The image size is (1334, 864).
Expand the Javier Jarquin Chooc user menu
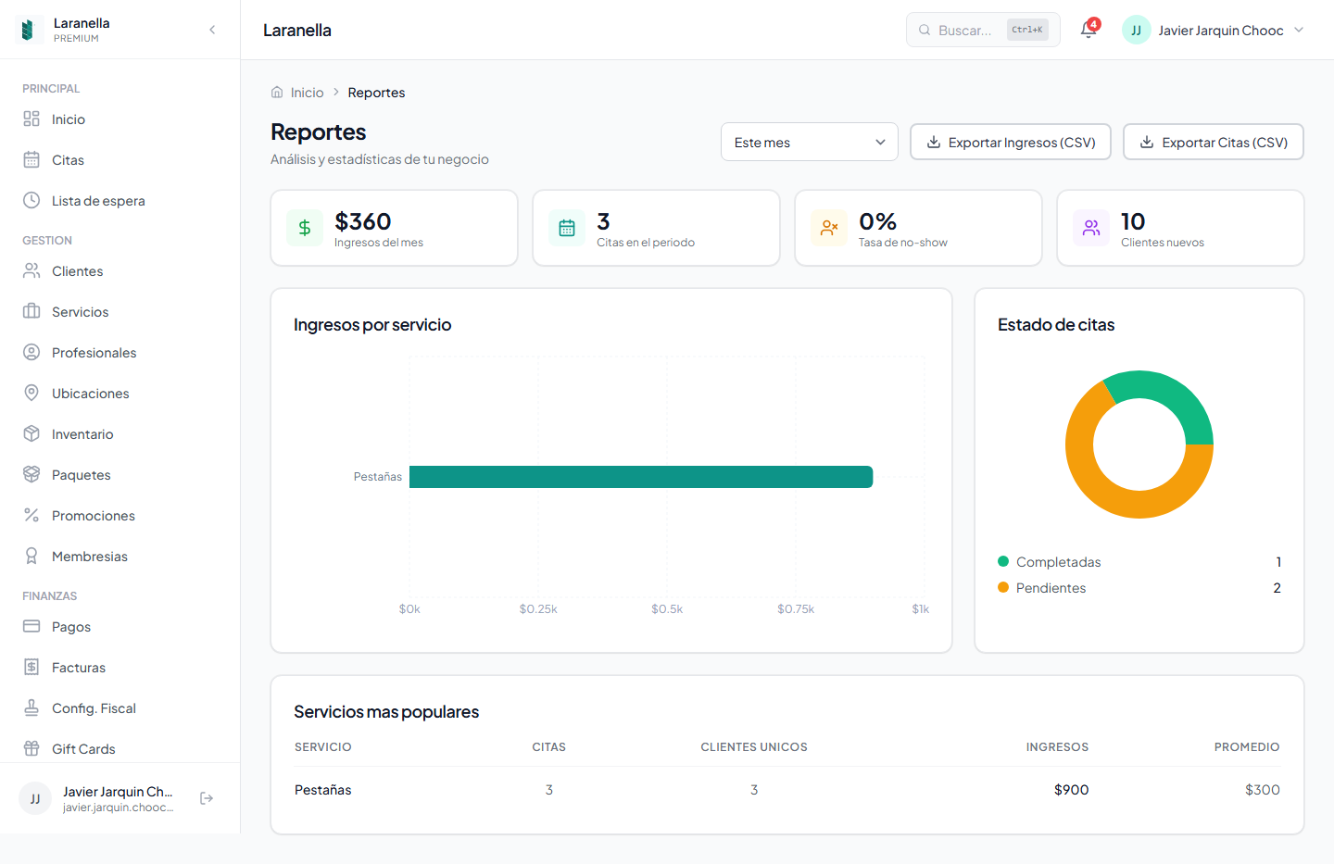coord(1214,31)
